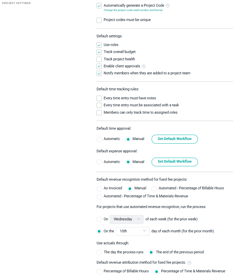The height and width of the screenshot is (278, 233).
Task: Select Automatic for default expense approval
Action: click(99, 162)
